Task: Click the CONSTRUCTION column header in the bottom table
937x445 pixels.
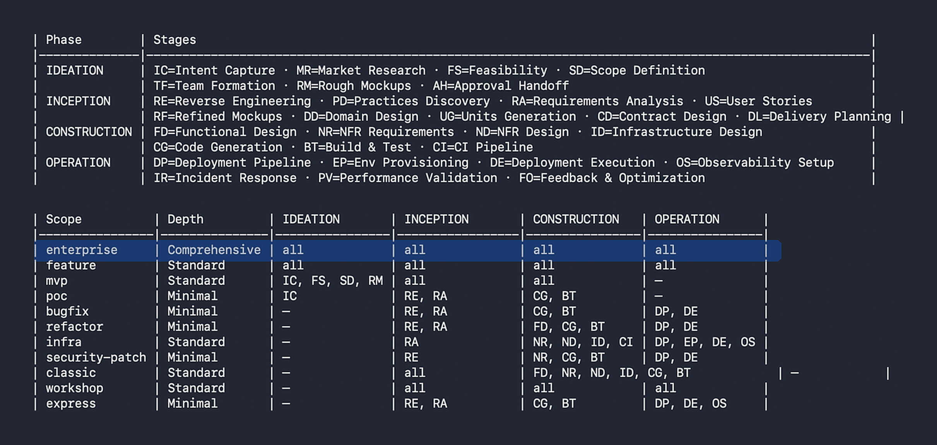Action: coord(576,219)
